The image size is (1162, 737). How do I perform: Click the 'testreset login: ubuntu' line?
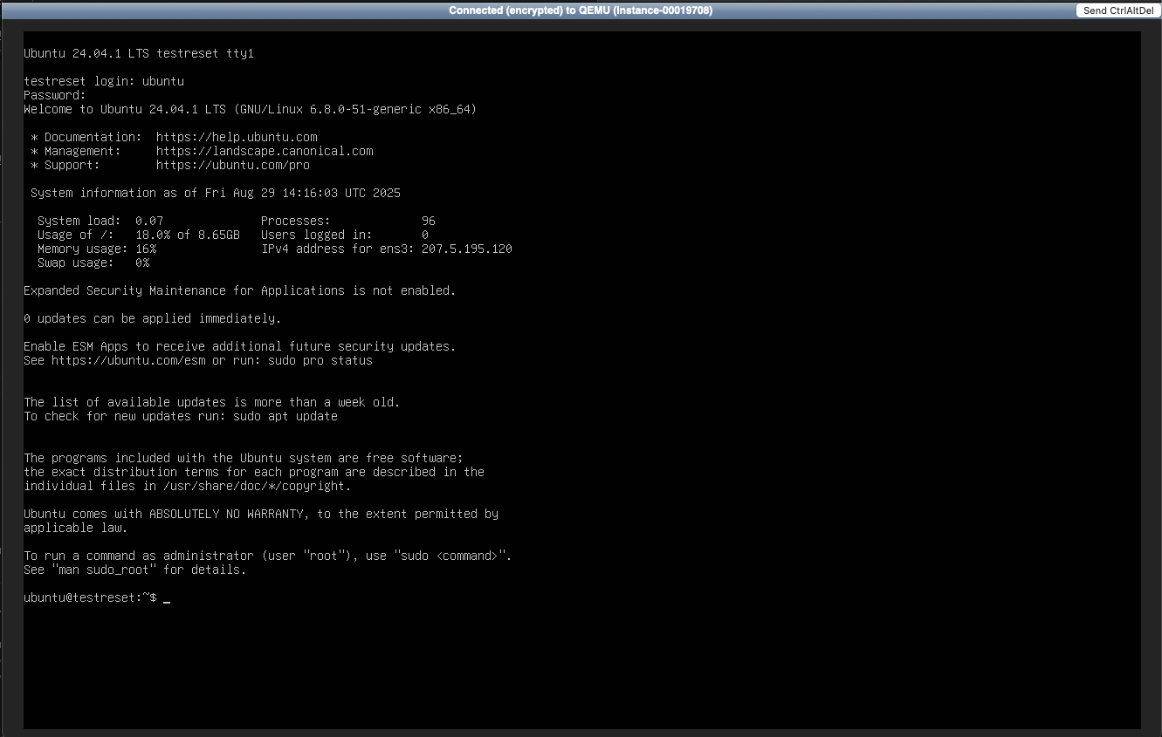(x=104, y=81)
